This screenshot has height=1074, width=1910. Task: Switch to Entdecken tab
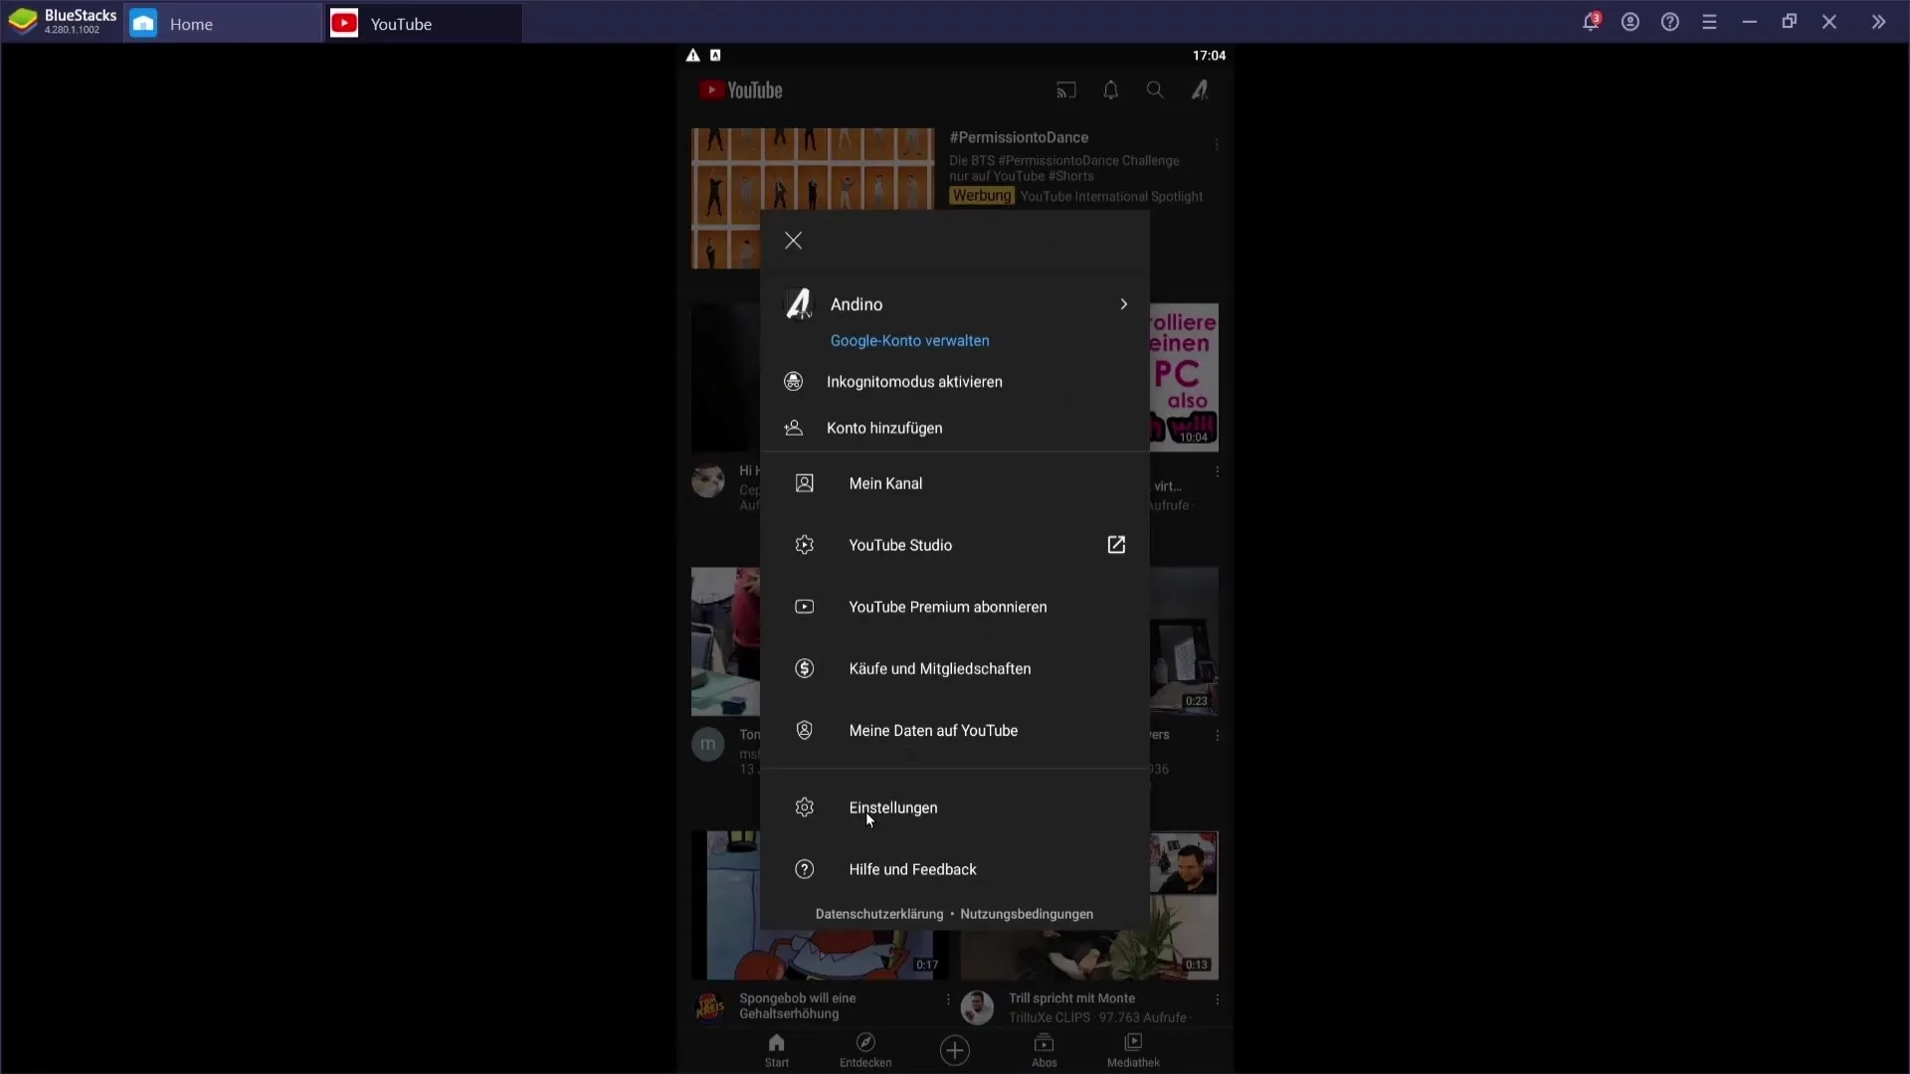[x=865, y=1050]
